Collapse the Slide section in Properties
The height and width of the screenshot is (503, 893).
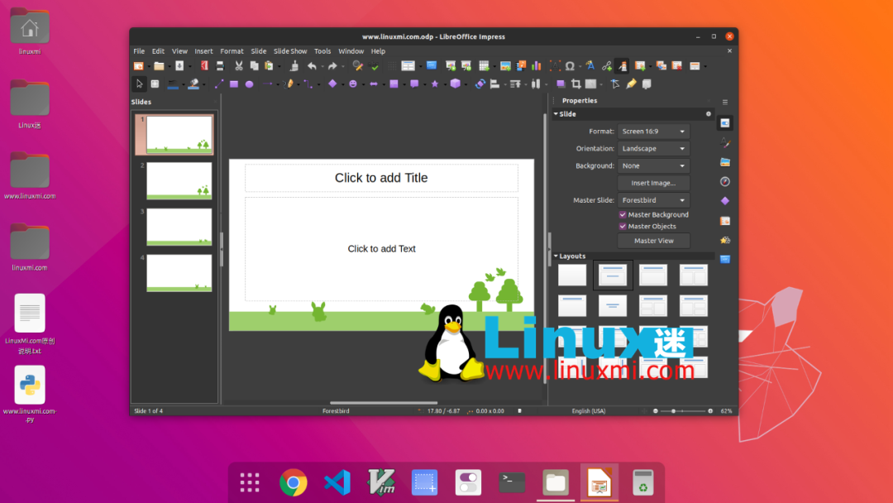(x=556, y=114)
